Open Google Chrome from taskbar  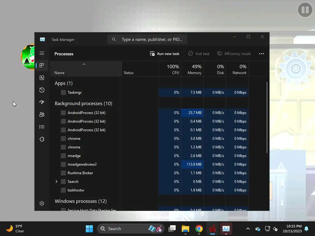(199, 229)
